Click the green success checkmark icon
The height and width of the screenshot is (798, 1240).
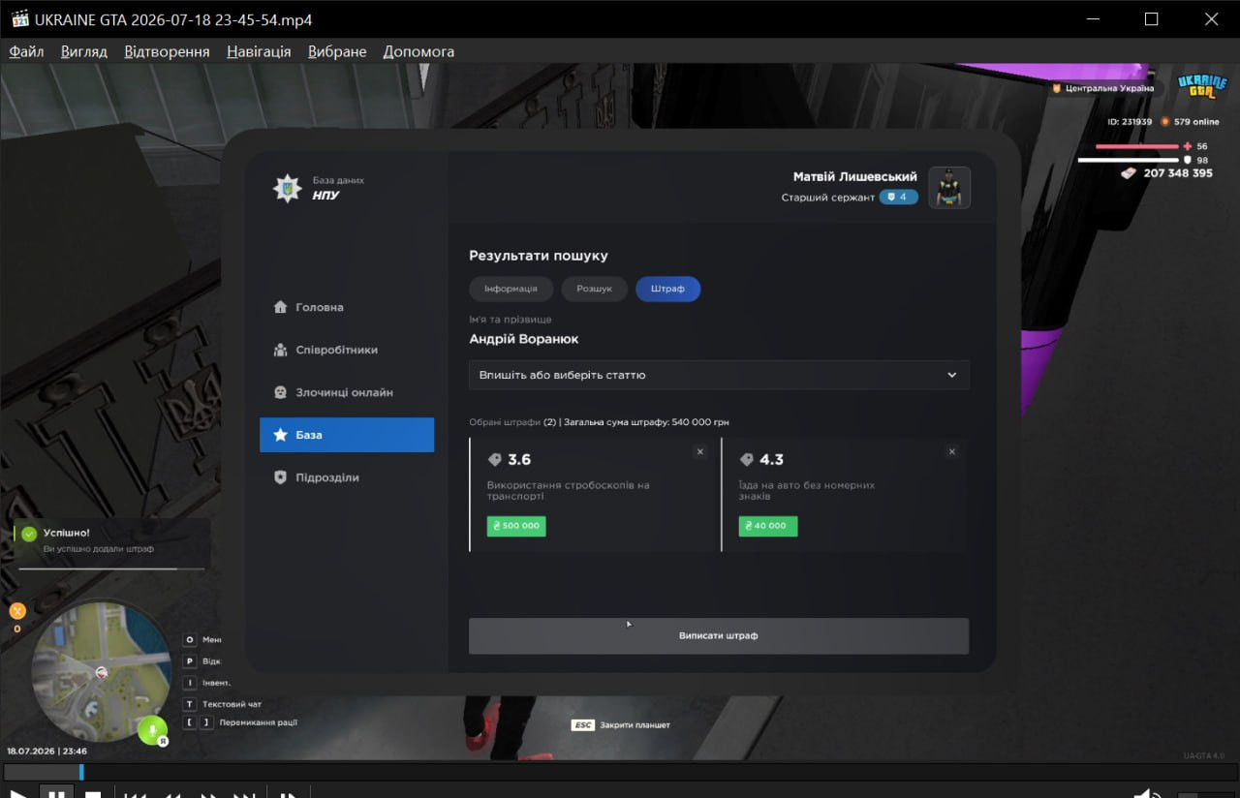29,534
